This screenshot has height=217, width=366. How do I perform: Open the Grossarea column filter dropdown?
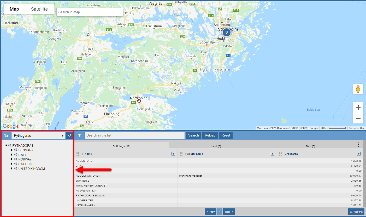359,154
